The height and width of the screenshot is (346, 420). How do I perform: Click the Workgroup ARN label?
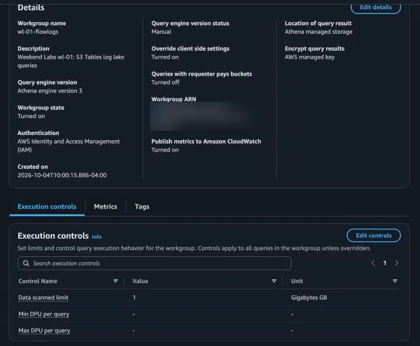174,99
